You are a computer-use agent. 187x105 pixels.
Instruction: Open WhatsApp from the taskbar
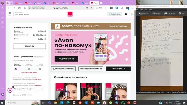(x=123, y=103)
